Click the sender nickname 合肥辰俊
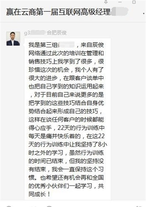Viewport: 146px width, 207px height. [x=57, y=33]
